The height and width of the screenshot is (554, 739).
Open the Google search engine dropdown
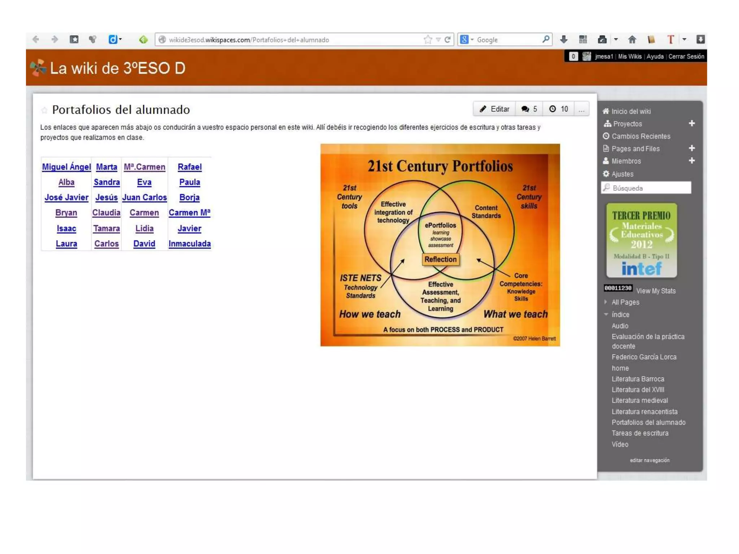[x=467, y=40]
